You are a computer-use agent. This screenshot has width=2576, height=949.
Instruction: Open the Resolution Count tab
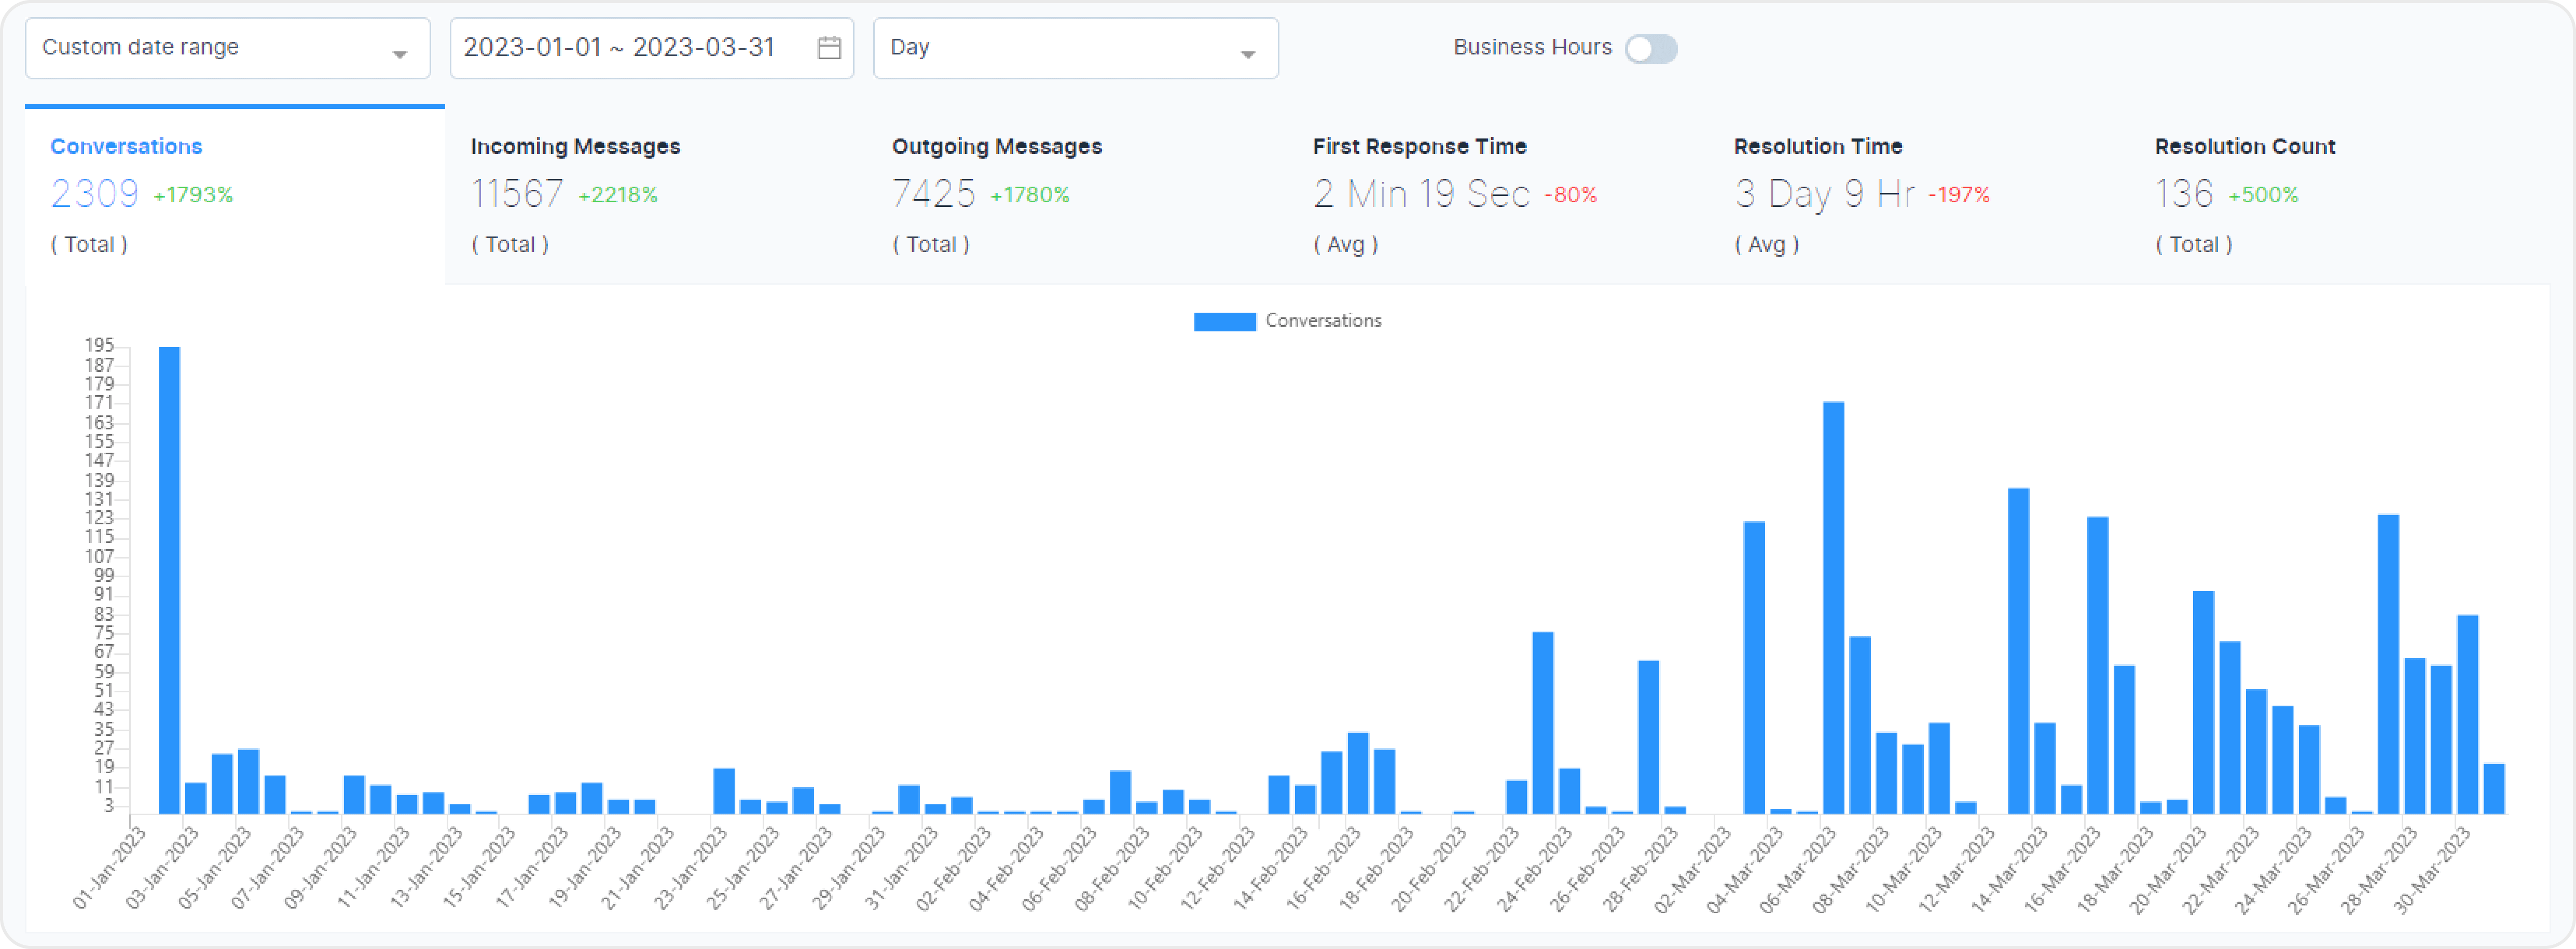point(2339,196)
